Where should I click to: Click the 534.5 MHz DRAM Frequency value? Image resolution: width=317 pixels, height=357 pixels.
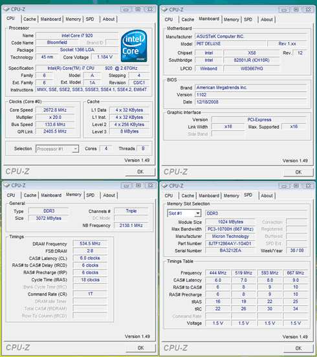coord(90,244)
